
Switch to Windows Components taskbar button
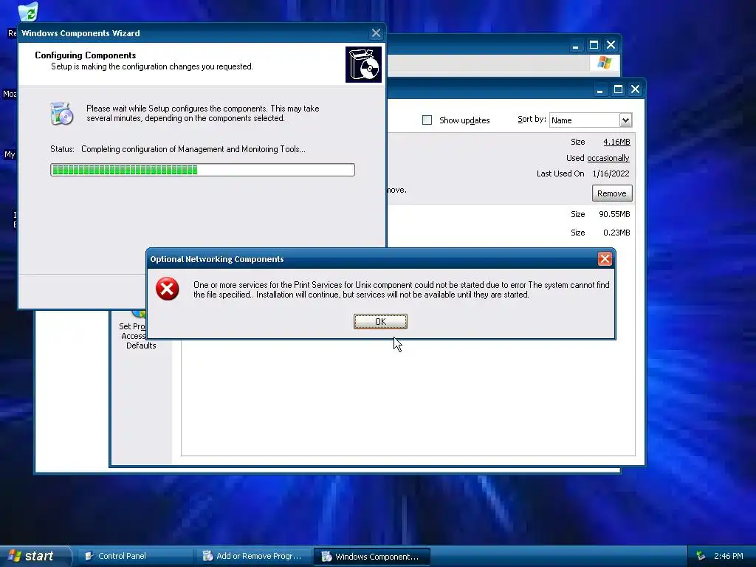click(x=372, y=557)
